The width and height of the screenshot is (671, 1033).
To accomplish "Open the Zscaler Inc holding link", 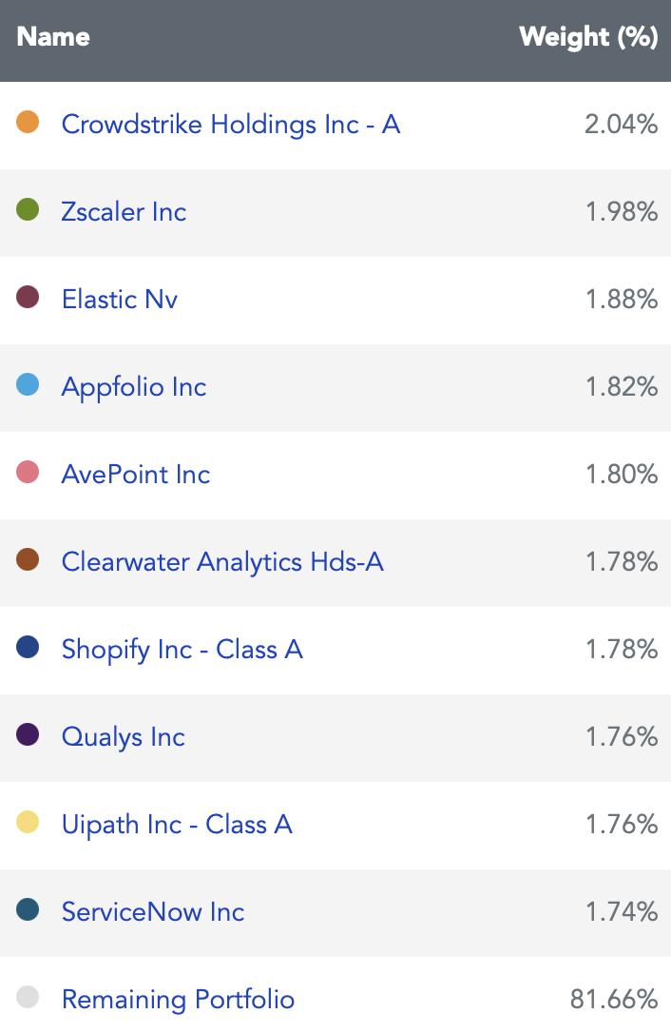I will pos(124,212).
